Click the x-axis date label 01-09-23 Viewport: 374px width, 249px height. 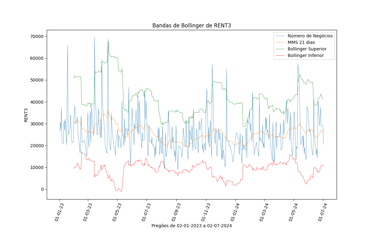(x=176, y=212)
